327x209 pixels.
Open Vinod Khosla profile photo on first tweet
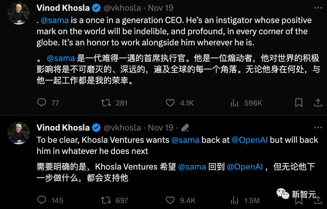(19, 13)
